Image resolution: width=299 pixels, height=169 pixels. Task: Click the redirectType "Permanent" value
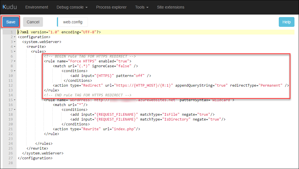pyautogui.click(x=270, y=85)
